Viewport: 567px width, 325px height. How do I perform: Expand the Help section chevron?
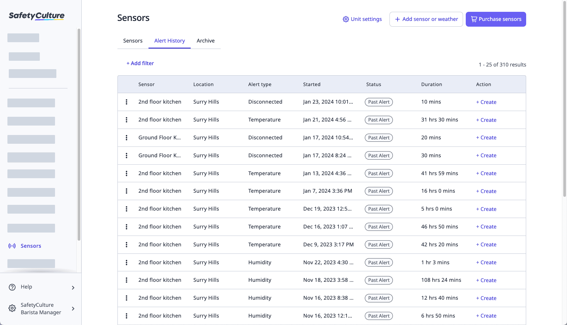click(73, 288)
